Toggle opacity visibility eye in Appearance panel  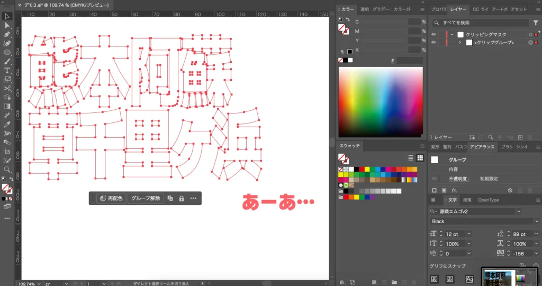435,179
